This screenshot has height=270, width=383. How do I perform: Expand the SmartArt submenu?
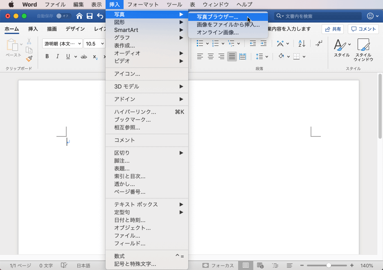coord(147,30)
